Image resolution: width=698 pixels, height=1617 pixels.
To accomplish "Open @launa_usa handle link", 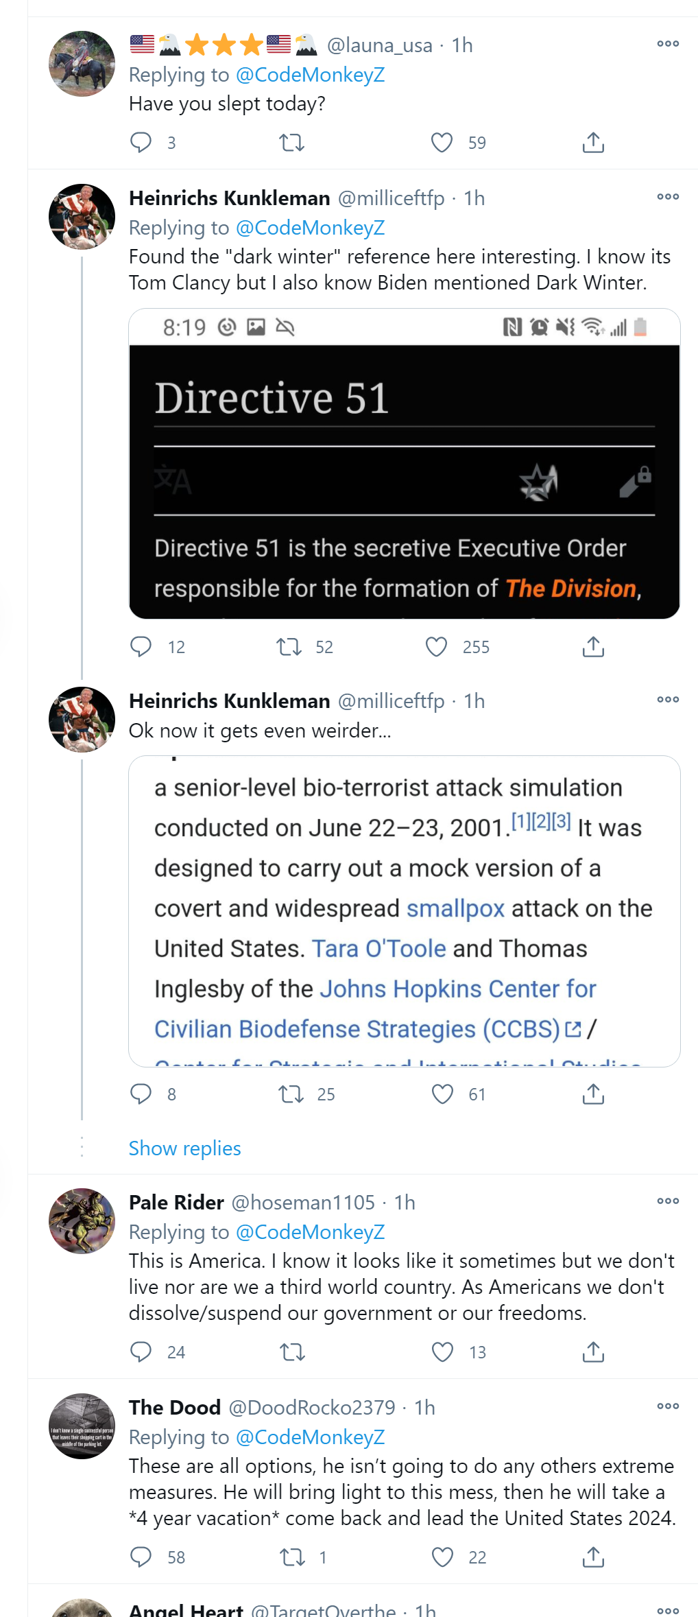I will (x=379, y=45).
